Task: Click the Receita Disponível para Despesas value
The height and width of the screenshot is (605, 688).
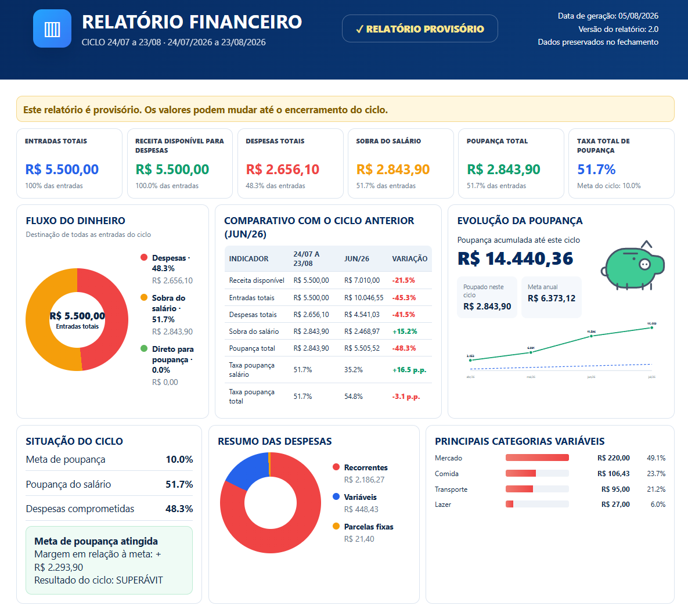Action: [172, 170]
